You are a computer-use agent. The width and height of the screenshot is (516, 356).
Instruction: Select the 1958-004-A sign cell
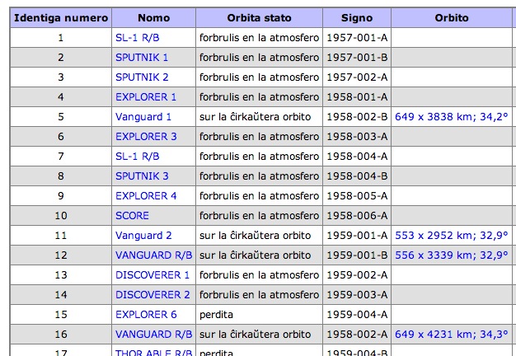tap(357, 157)
